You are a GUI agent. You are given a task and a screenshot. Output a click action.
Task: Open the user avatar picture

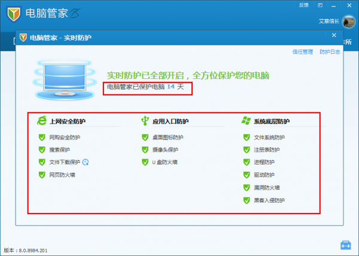pos(348,22)
